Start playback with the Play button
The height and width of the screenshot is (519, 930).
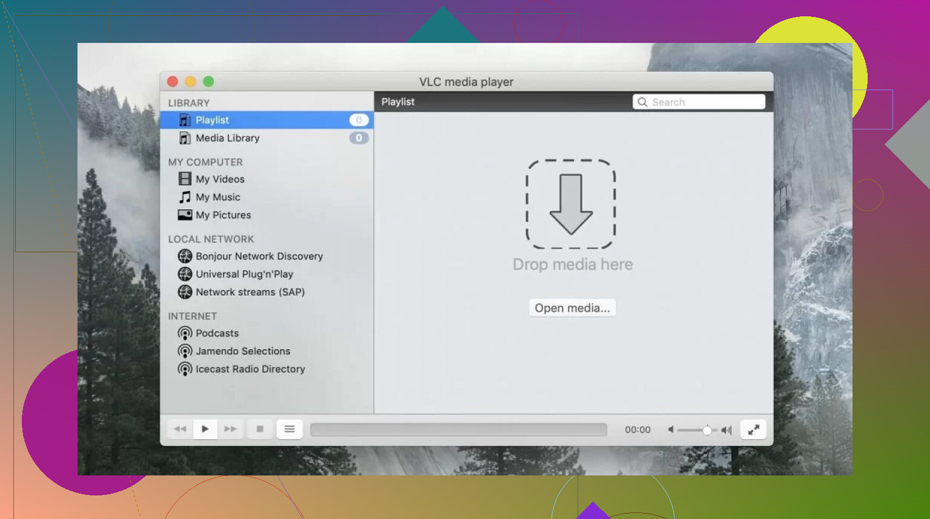point(205,429)
